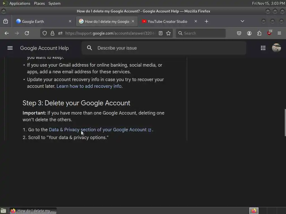Open Firefox application hamburger menu
Screen dimensions: 286x214
click(279, 33)
